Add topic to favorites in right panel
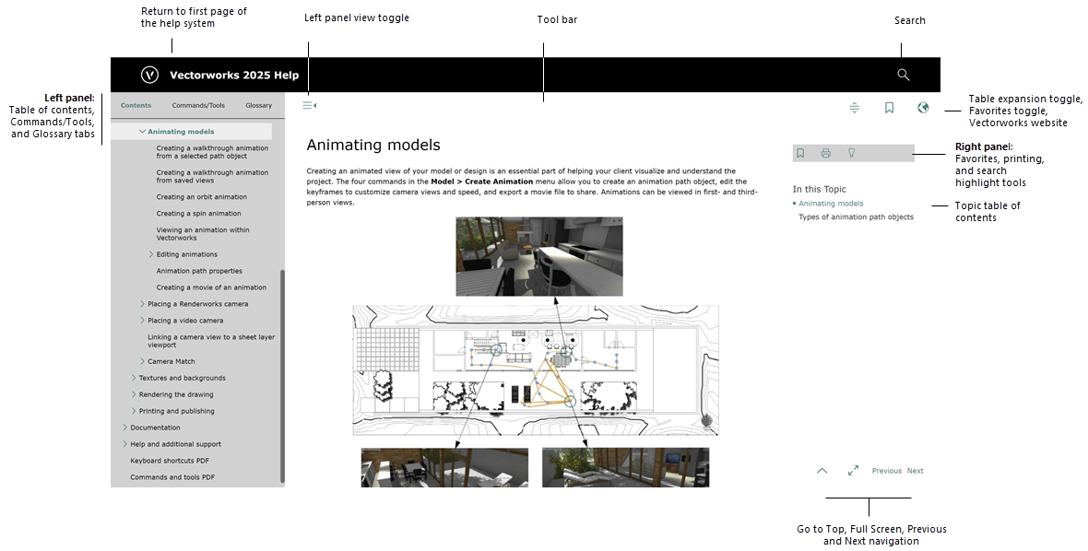 click(x=800, y=153)
